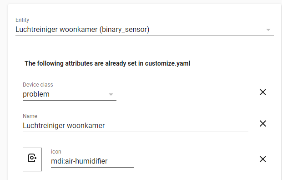Click the 'problem' device class value

[x=36, y=94]
